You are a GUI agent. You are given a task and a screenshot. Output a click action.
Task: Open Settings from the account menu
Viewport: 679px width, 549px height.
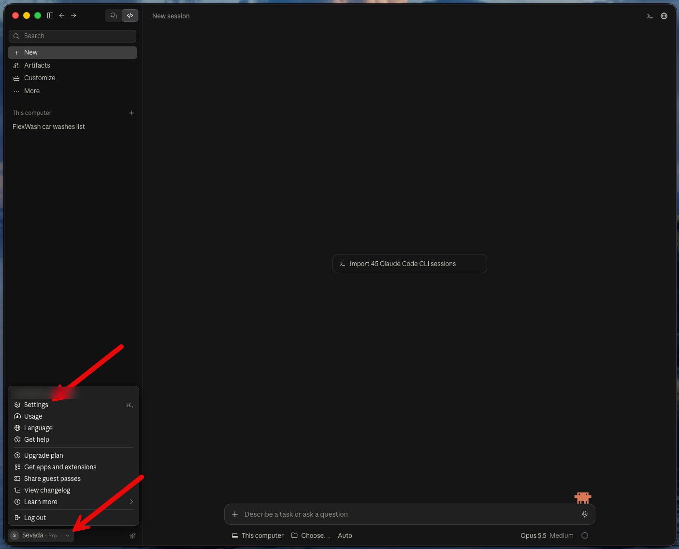pos(73,405)
